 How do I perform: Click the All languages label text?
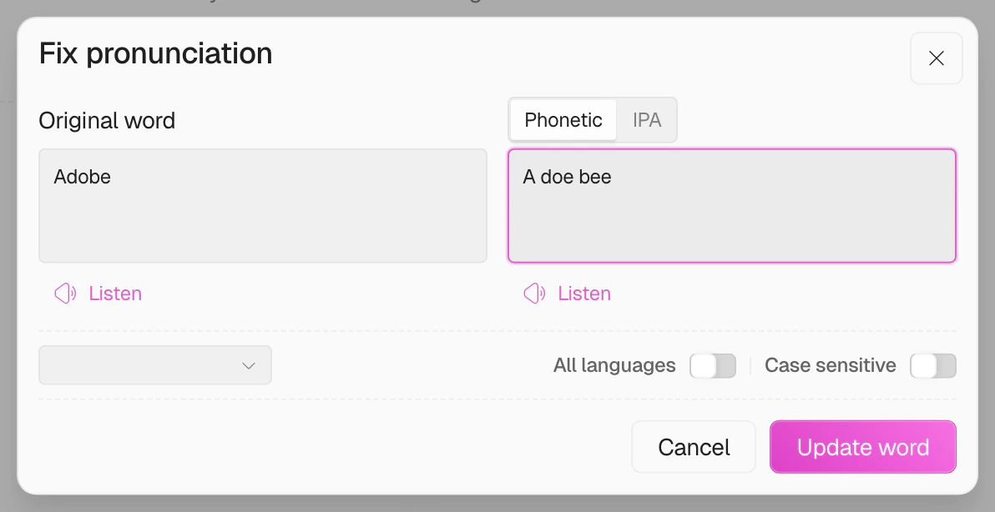[x=614, y=365]
